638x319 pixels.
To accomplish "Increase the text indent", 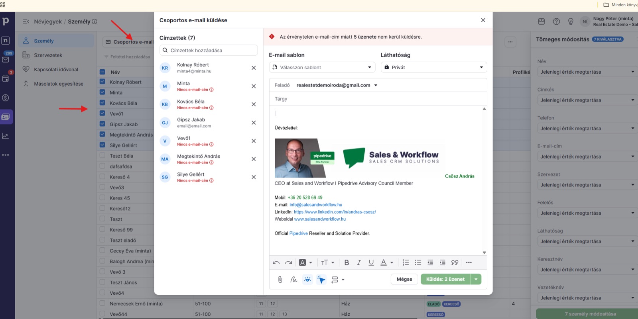I will [443, 262].
